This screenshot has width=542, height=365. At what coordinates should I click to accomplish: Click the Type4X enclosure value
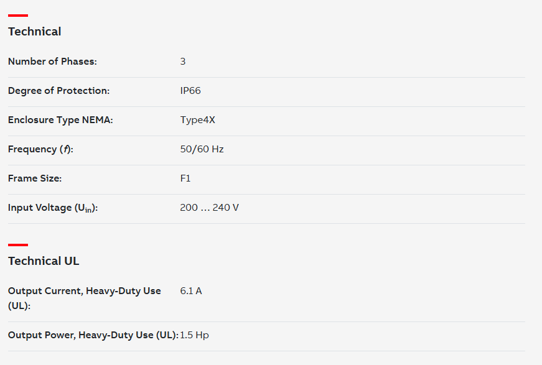coord(197,120)
